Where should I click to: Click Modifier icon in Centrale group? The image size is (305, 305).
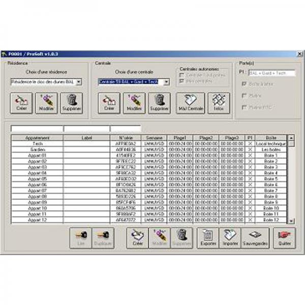point(134,103)
